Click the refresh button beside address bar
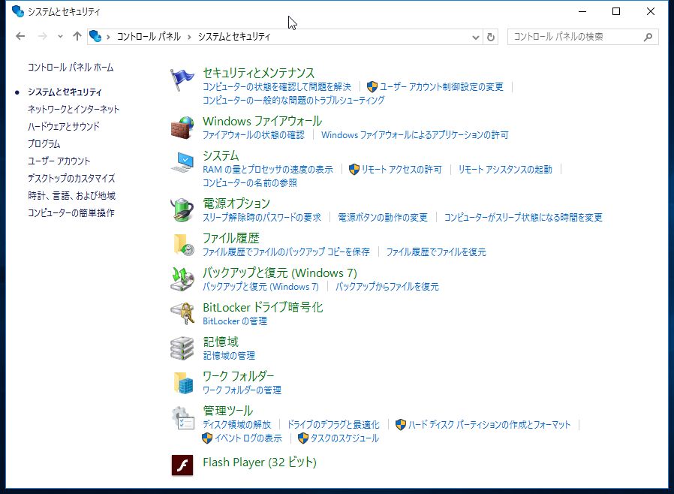The image size is (674, 494). coord(490,37)
